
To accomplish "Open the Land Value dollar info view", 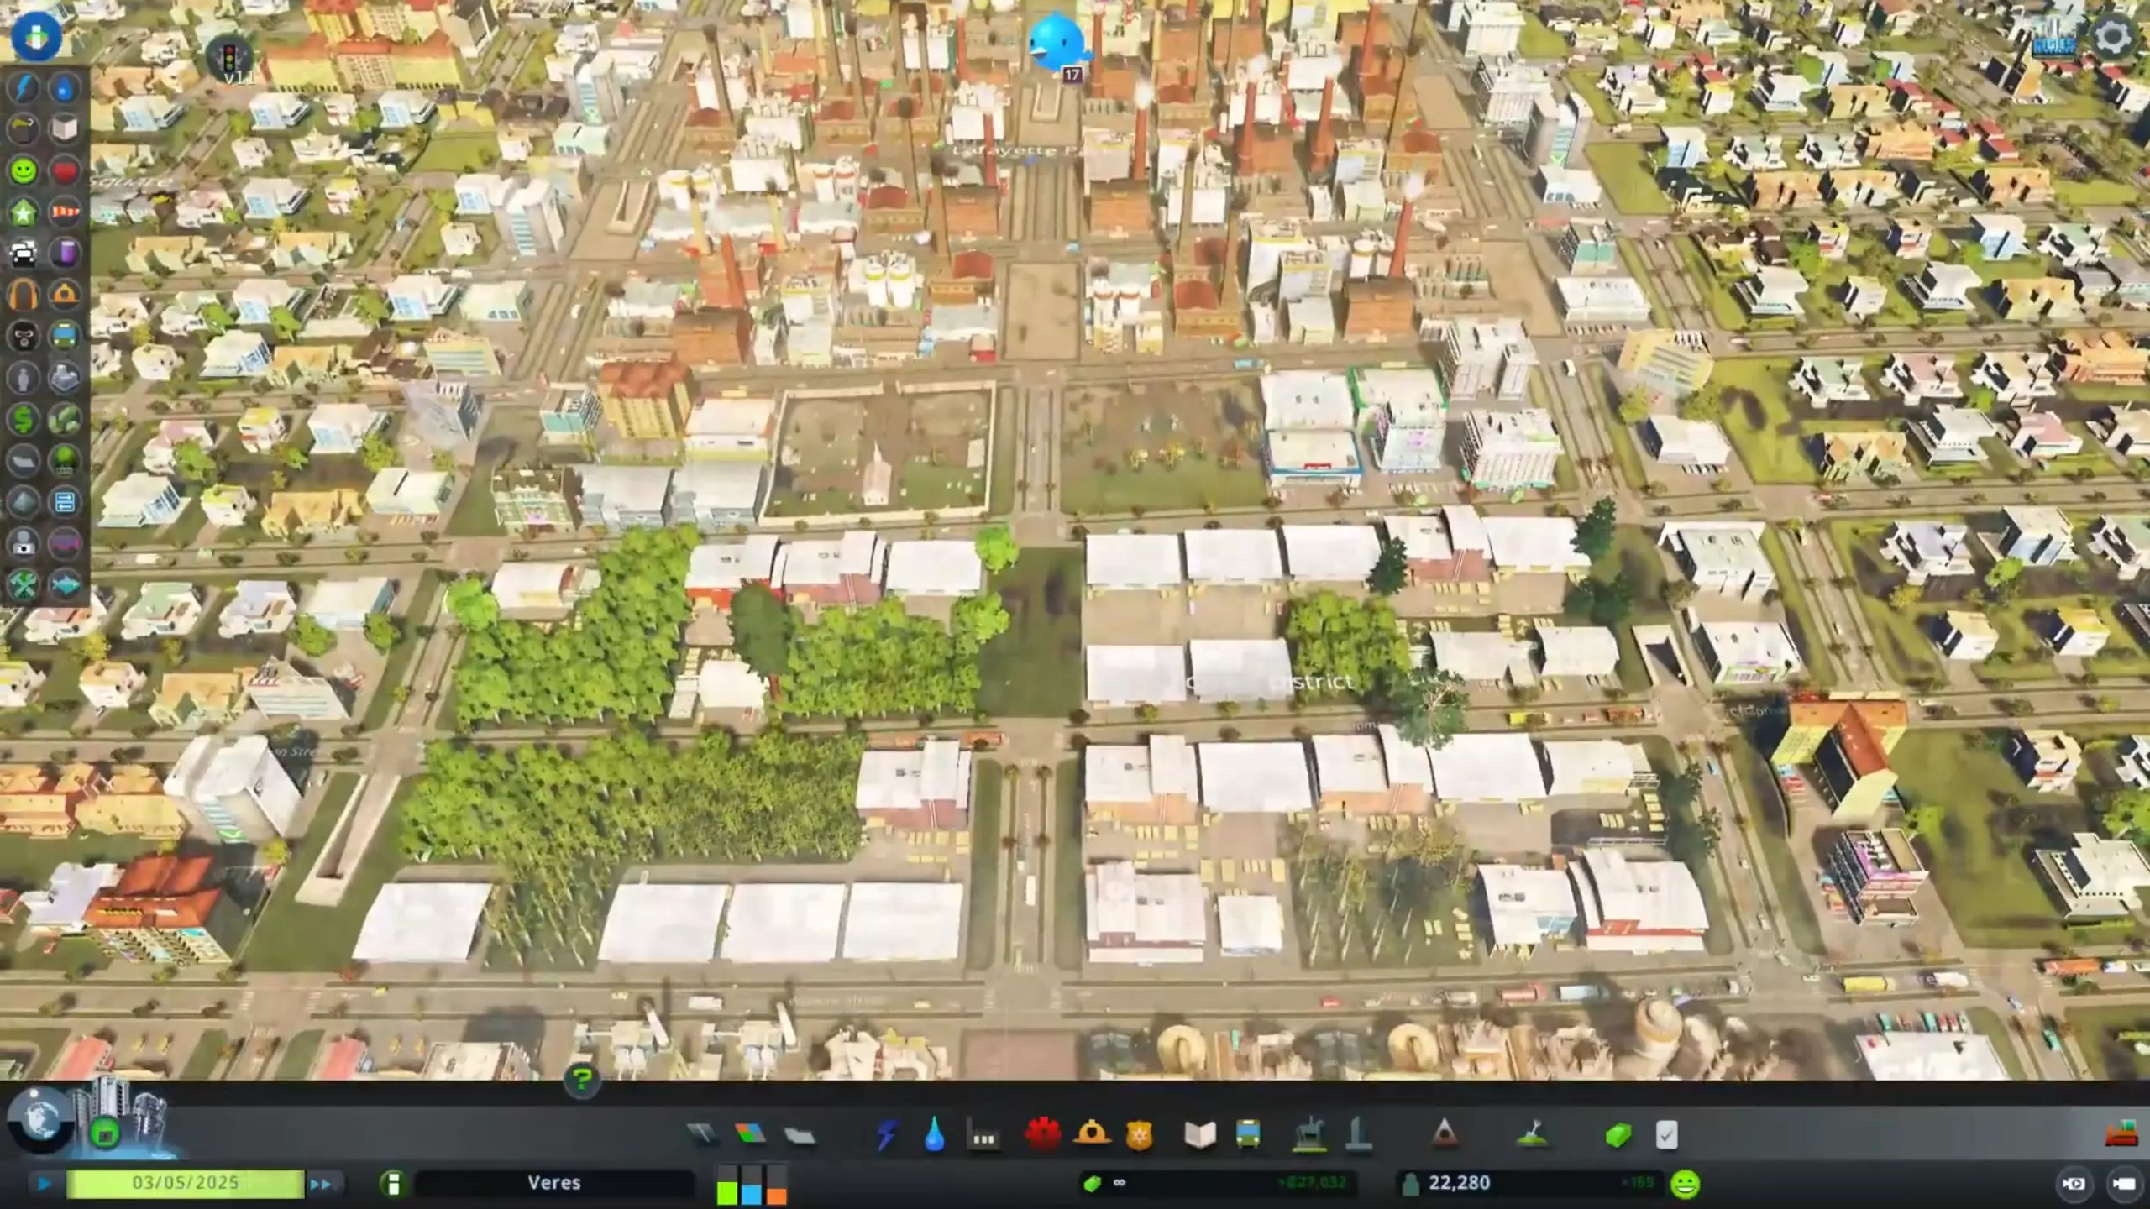I will (x=24, y=419).
